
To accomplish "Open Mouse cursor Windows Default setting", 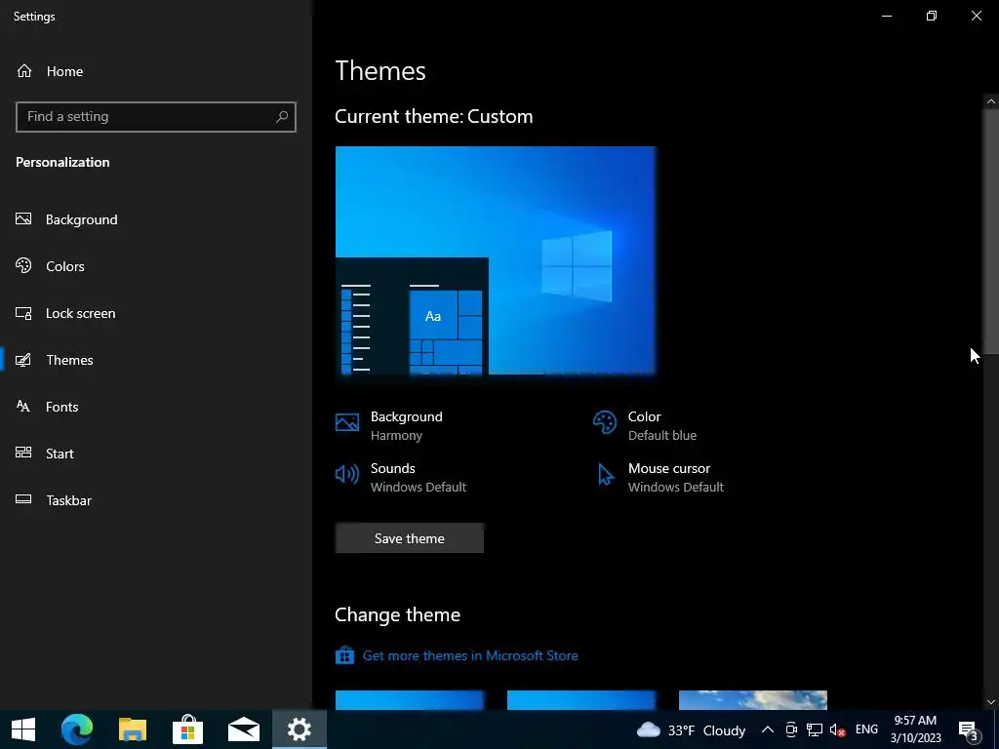I will pos(675,477).
